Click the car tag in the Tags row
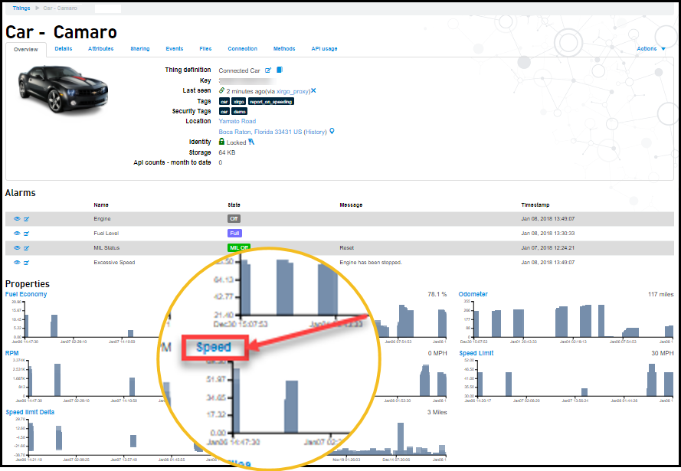The image size is (681, 471). click(224, 101)
